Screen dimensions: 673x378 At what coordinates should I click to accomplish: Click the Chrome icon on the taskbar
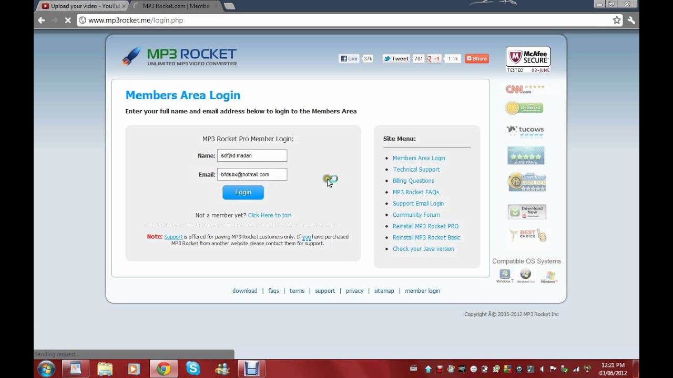point(164,369)
